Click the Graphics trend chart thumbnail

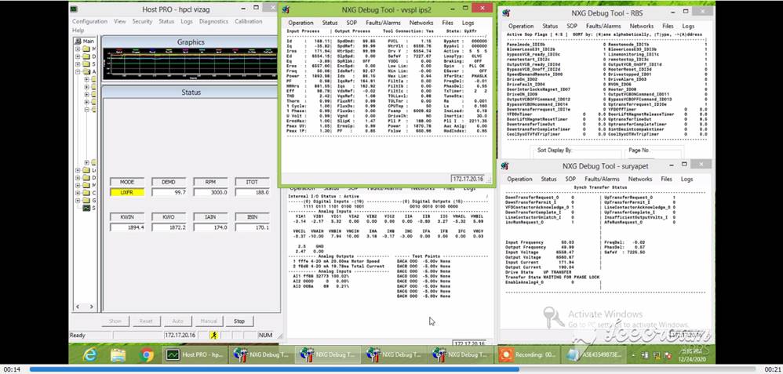tap(190, 64)
